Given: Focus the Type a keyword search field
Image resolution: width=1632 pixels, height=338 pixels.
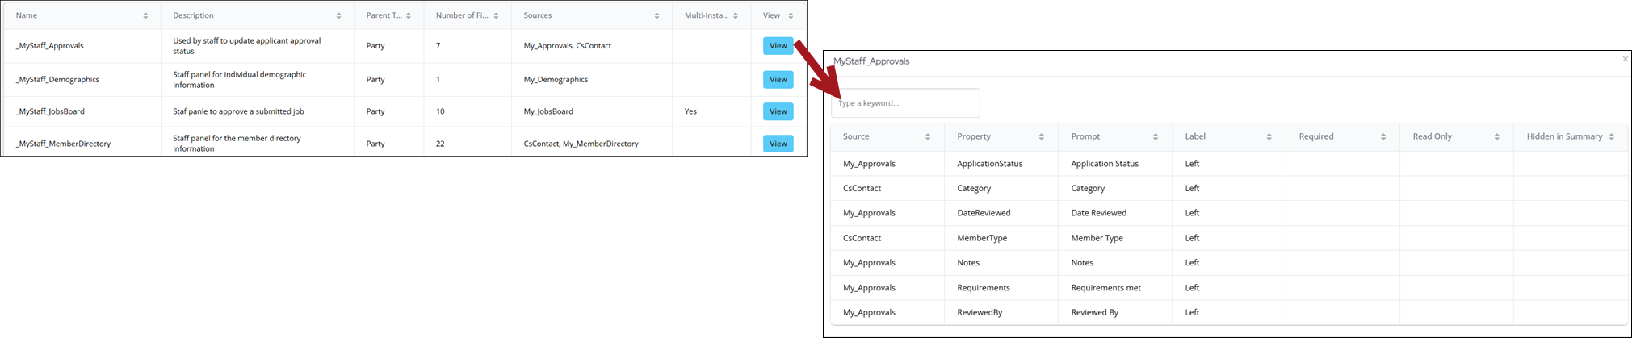Looking at the screenshot, I should (x=905, y=103).
